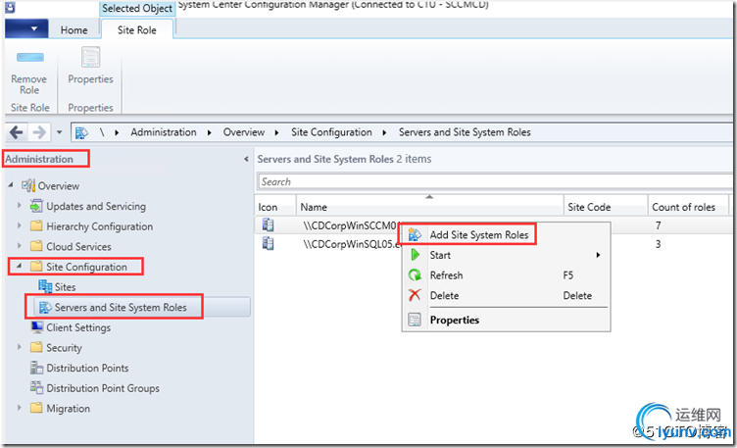
Task: Sort by the Name column header
Action: 430,207
